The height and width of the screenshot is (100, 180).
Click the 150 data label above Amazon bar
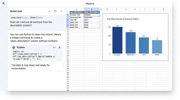click(x=117, y=26)
